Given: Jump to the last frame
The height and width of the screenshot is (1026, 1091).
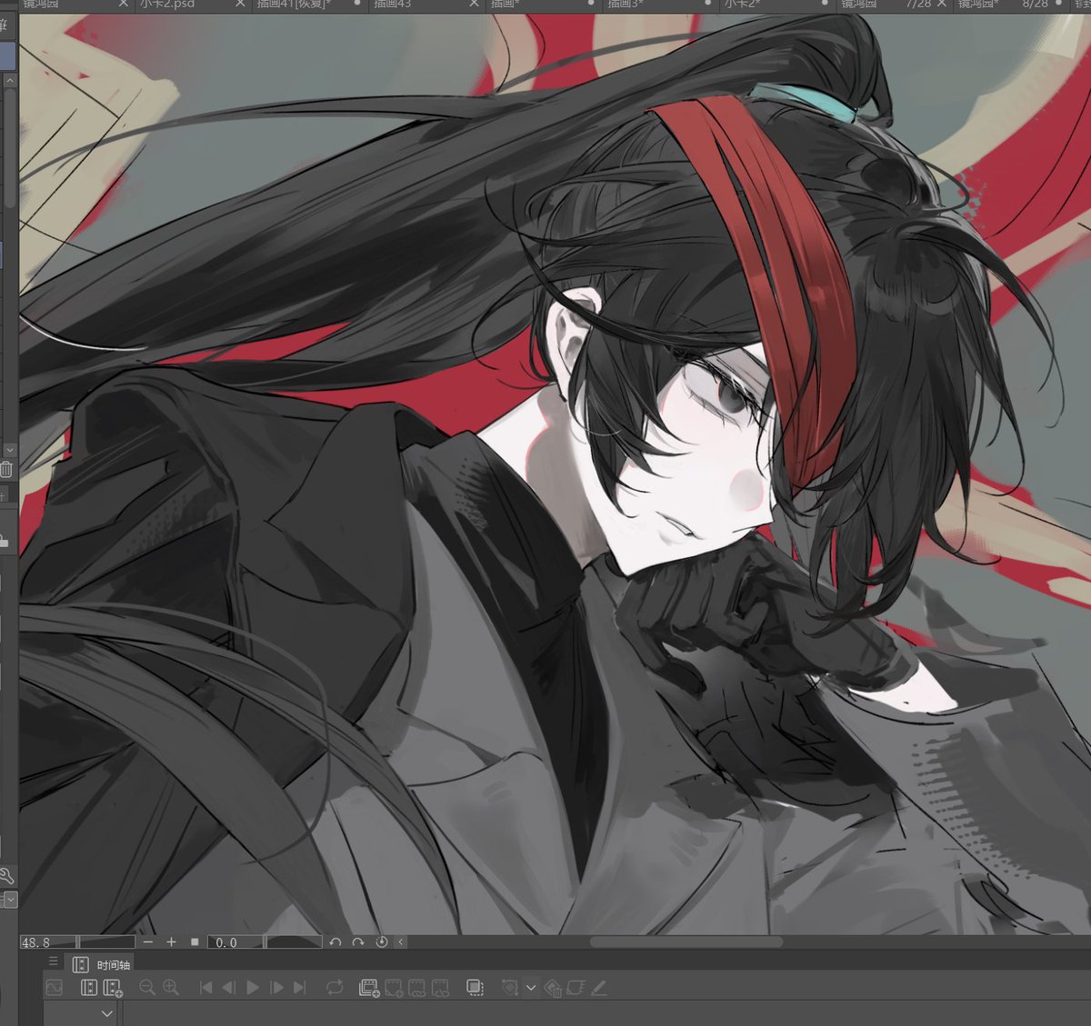Looking at the screenshot, I should [300, 987].
